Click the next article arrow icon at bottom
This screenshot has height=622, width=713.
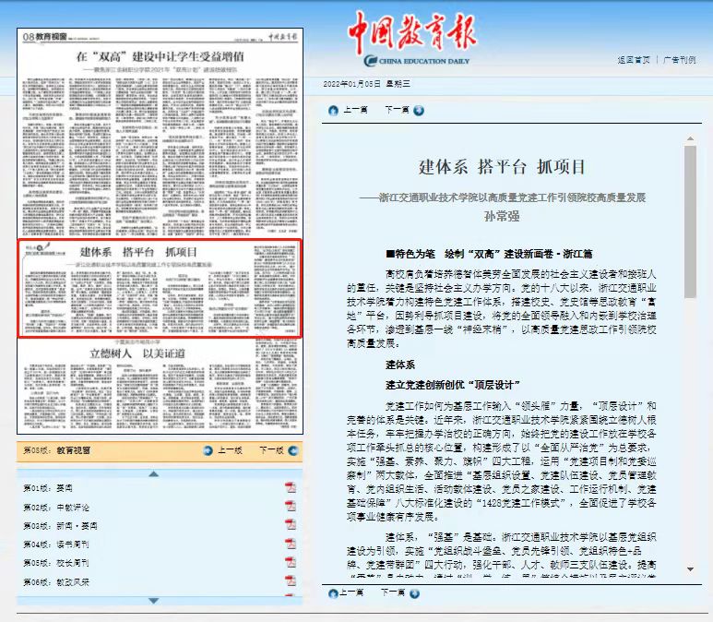point(414,593)
